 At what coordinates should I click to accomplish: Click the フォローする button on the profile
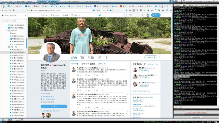(x=151, y=57)
